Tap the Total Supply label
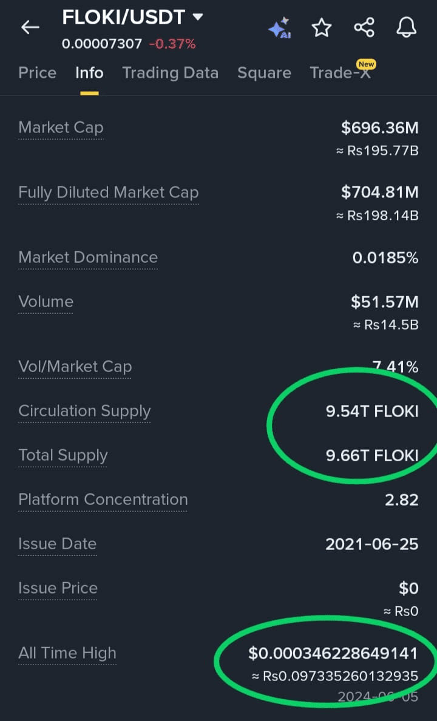 point(63,455)
